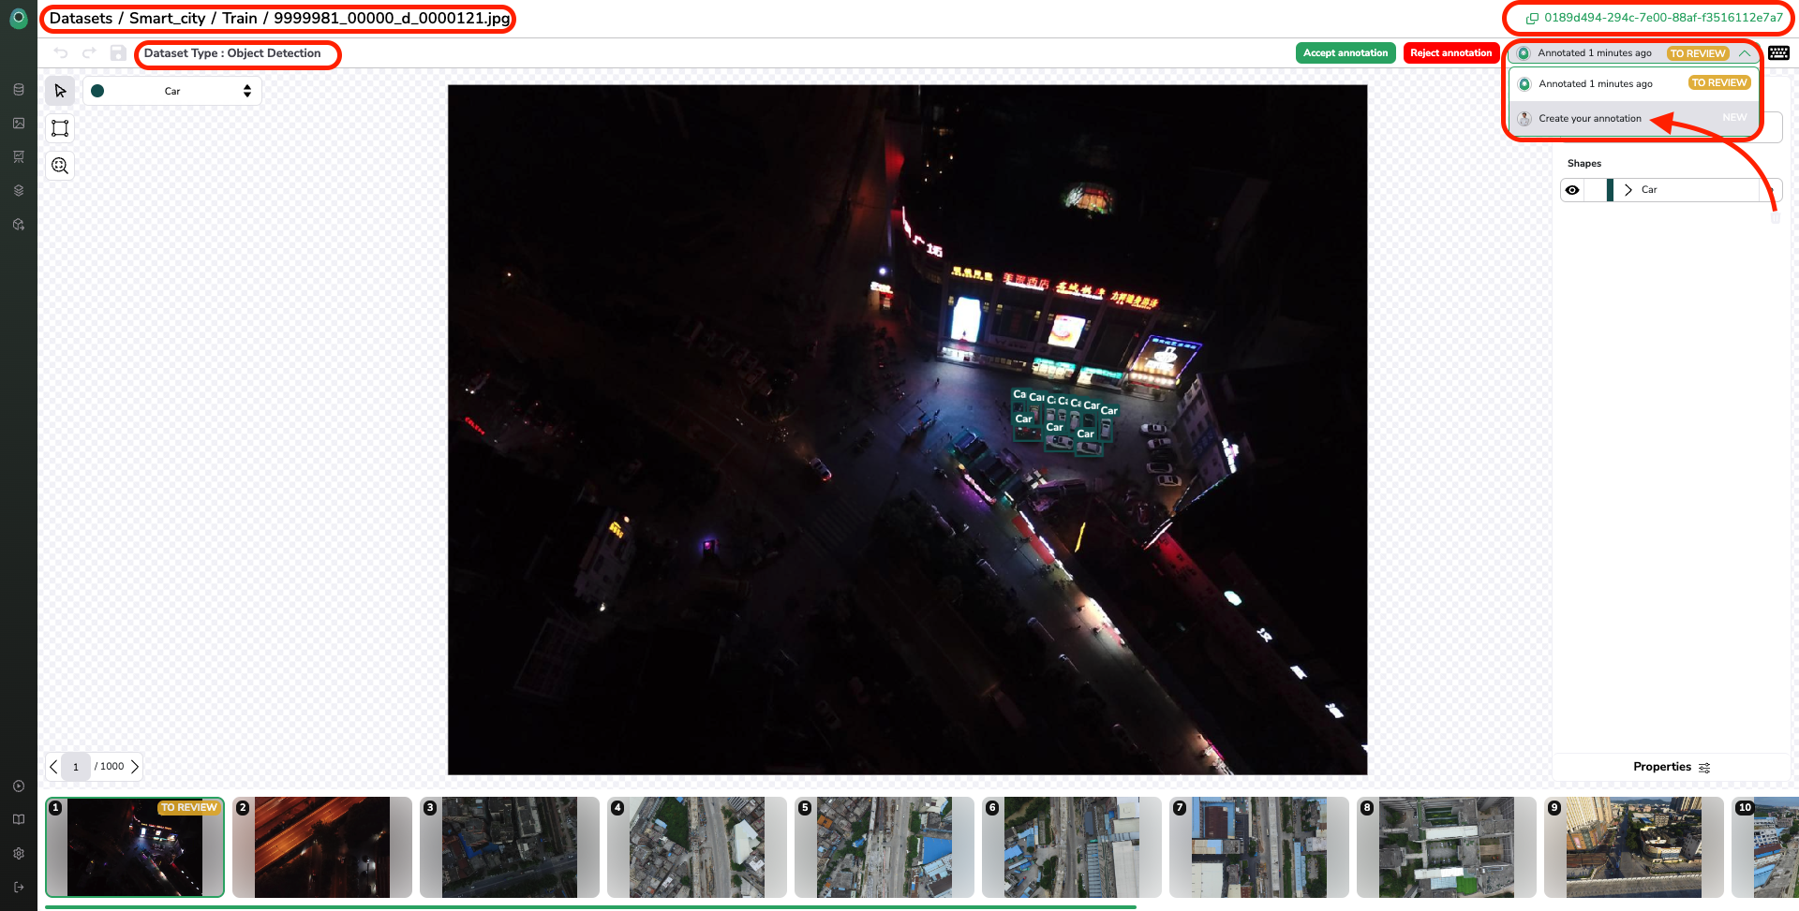Select 'Annotated 1 minutes ago' annotation in list
The width and height of the screenshot is (1799, 911).
coord(1633,83)
